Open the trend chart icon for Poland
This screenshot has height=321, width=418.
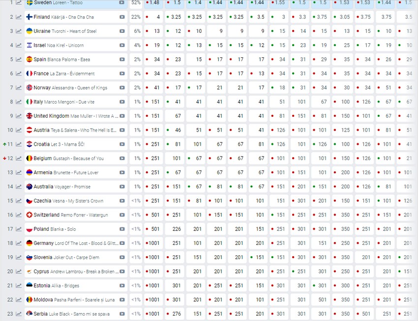19,229
